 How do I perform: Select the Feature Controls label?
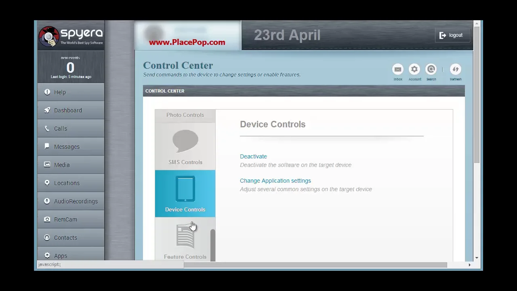(185, 257)
